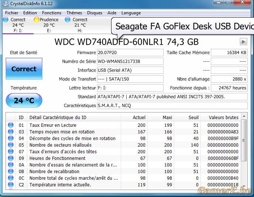Click the status orb for attribute 01
This screenshot has height=197, width=254.
pos(11,125)
